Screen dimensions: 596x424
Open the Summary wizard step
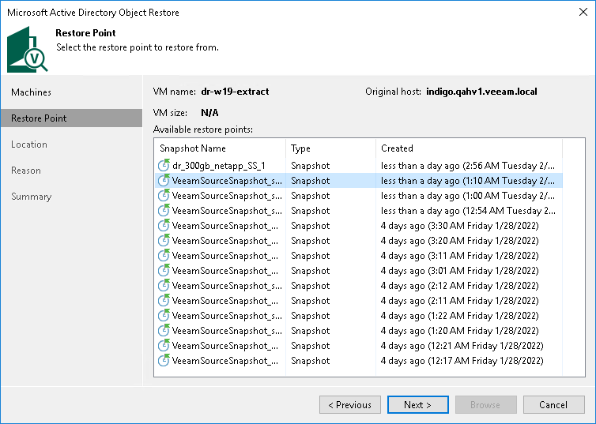pyautogui.click(x=32, y=197)
